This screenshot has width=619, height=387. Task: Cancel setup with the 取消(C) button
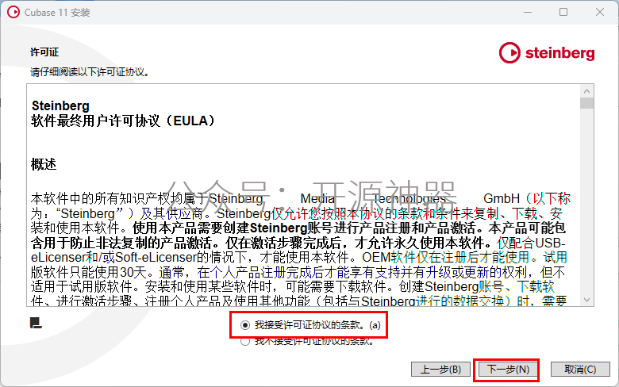point(580,370)
